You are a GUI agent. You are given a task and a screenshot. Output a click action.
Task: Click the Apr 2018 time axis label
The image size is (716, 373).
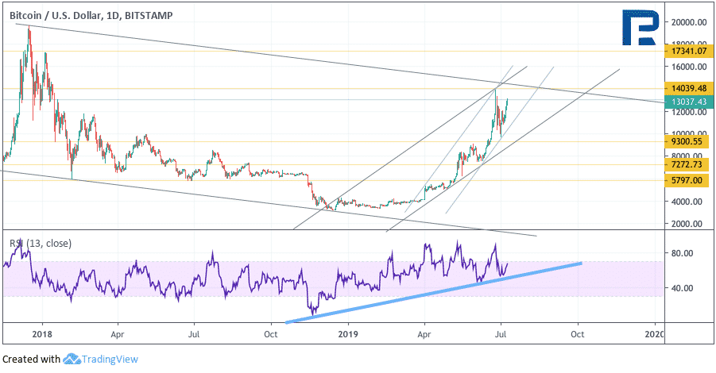118,334
